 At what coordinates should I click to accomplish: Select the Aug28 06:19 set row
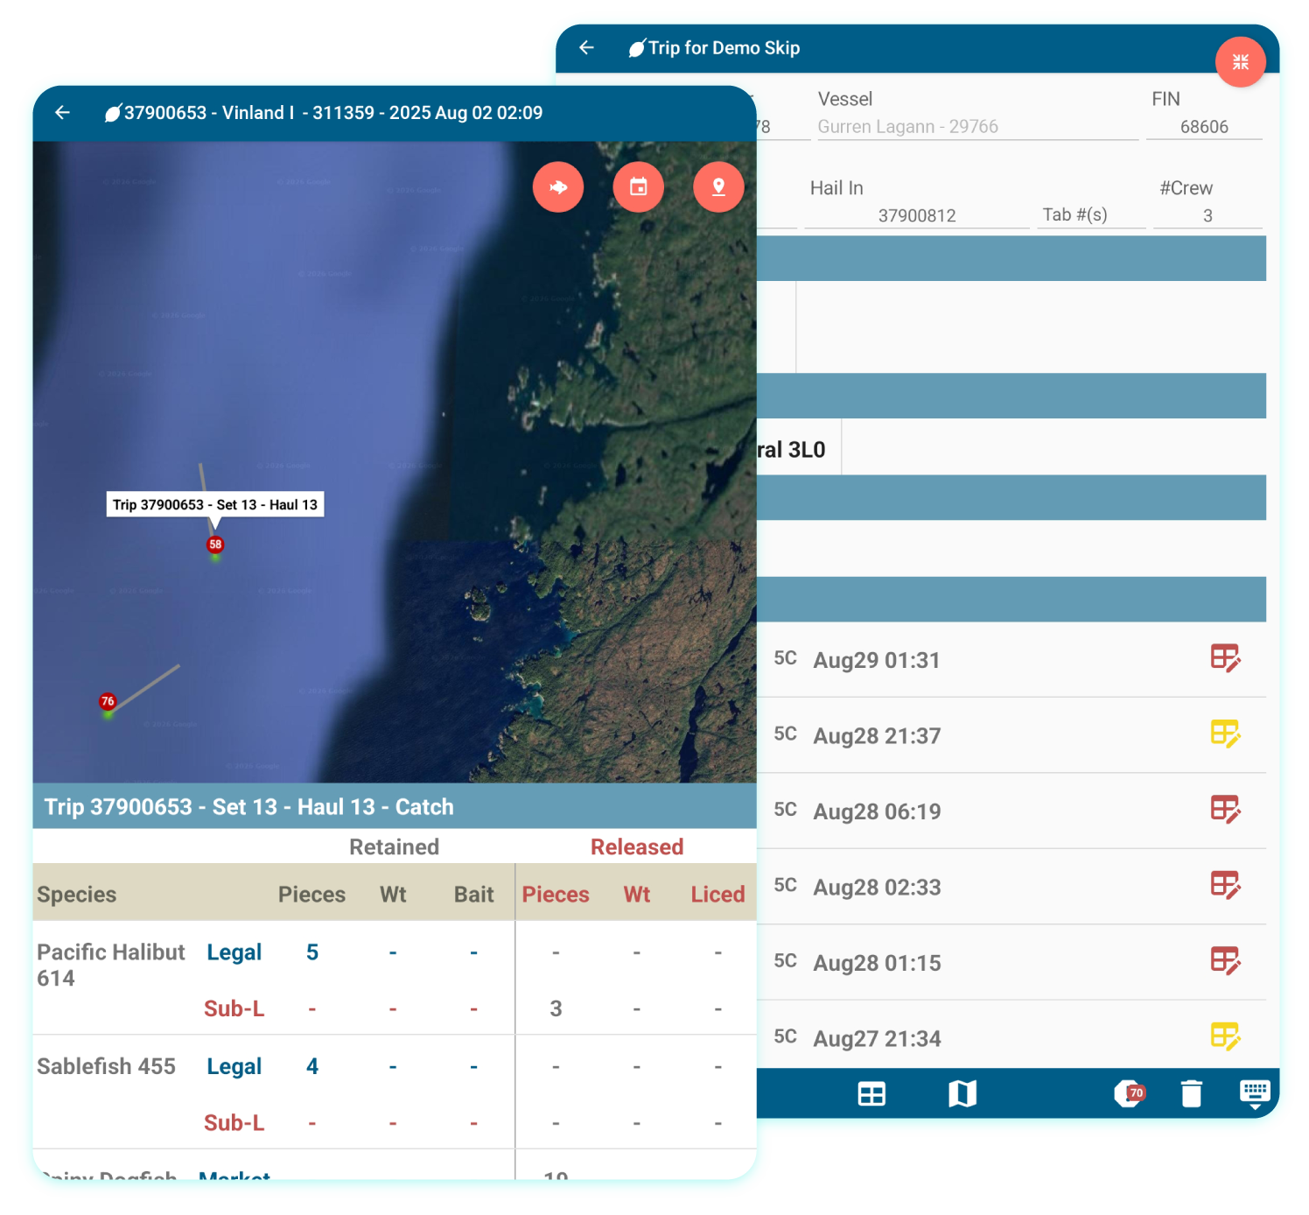click(x=877, y=811)
